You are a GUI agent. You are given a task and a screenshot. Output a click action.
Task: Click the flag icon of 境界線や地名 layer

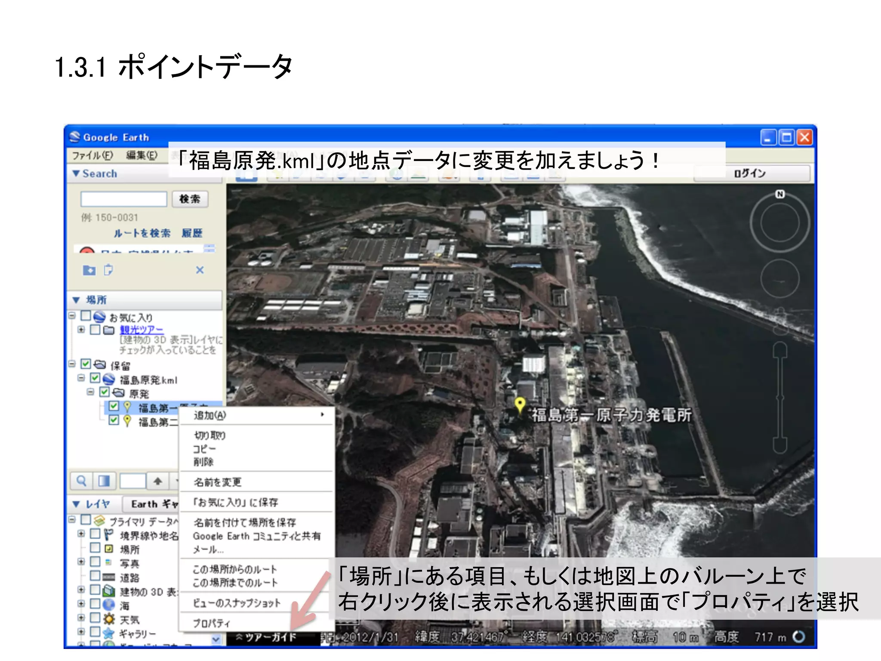tap(109, 534)
